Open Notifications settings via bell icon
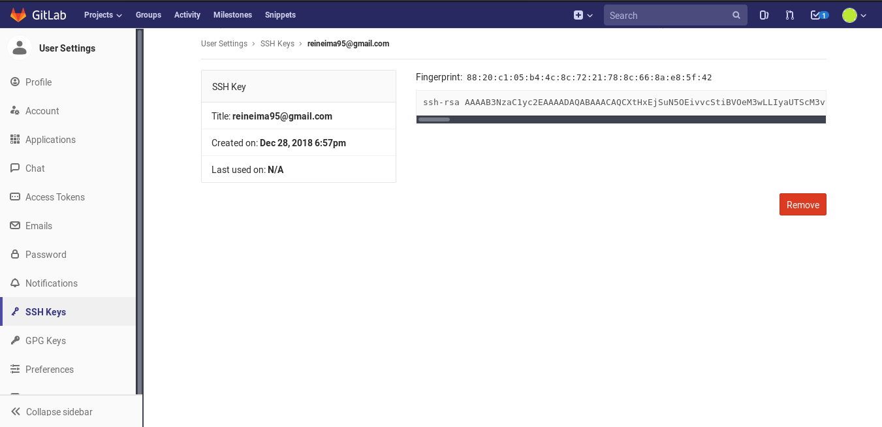 point(50,283)
